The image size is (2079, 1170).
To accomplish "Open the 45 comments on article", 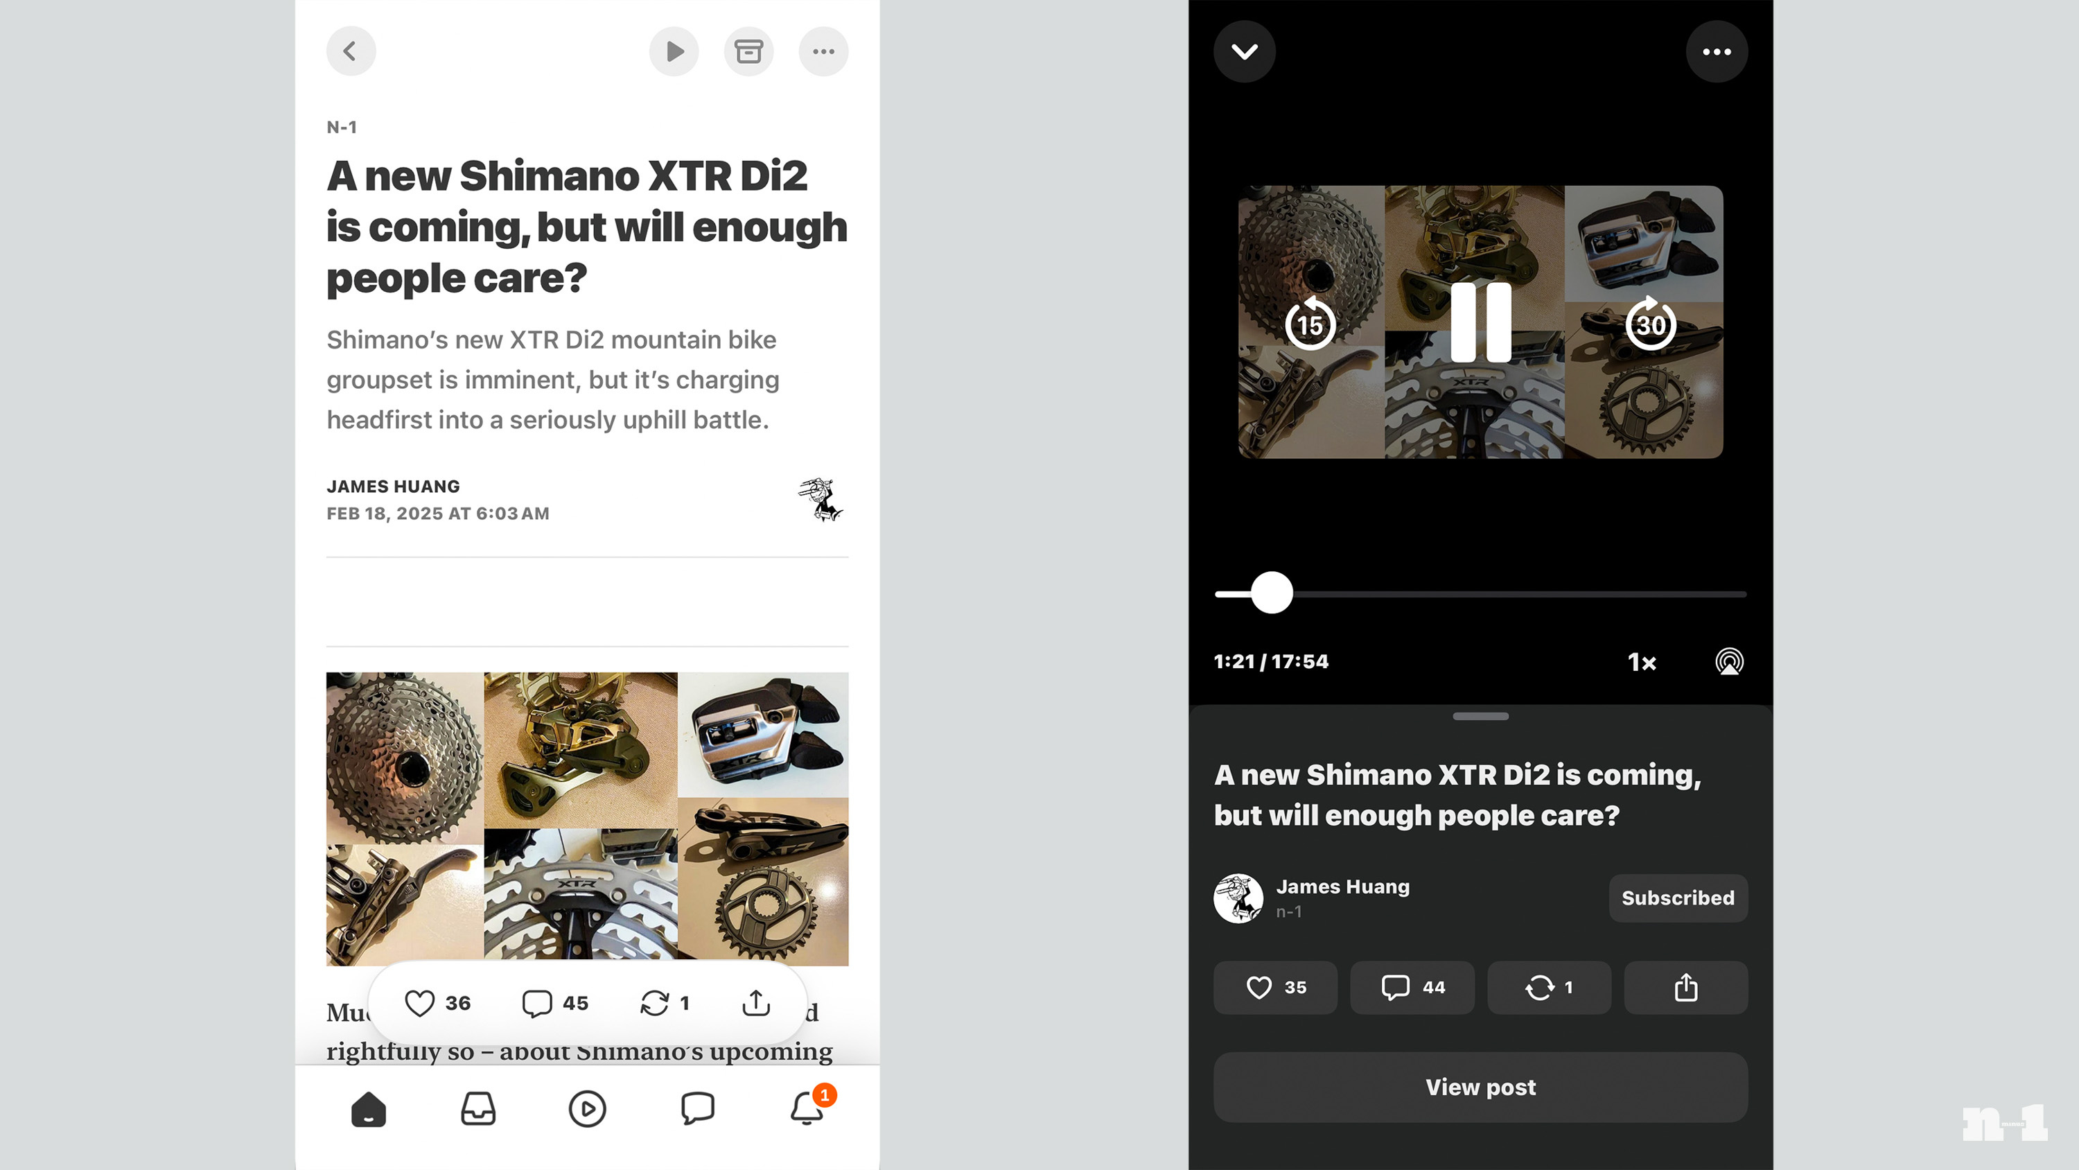I will coord(555,1003).
